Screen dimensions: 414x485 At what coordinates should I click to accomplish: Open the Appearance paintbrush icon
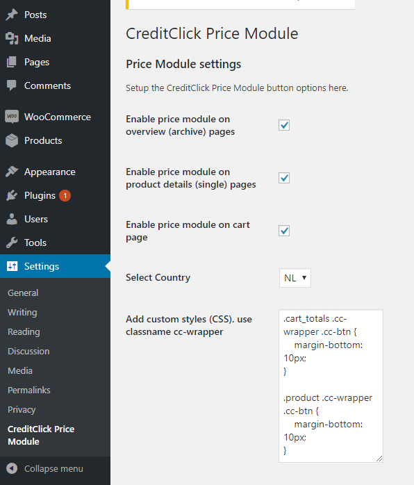coord(12,172)
